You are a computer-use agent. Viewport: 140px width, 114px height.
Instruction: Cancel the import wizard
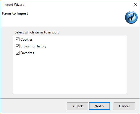tap(124, 106)
